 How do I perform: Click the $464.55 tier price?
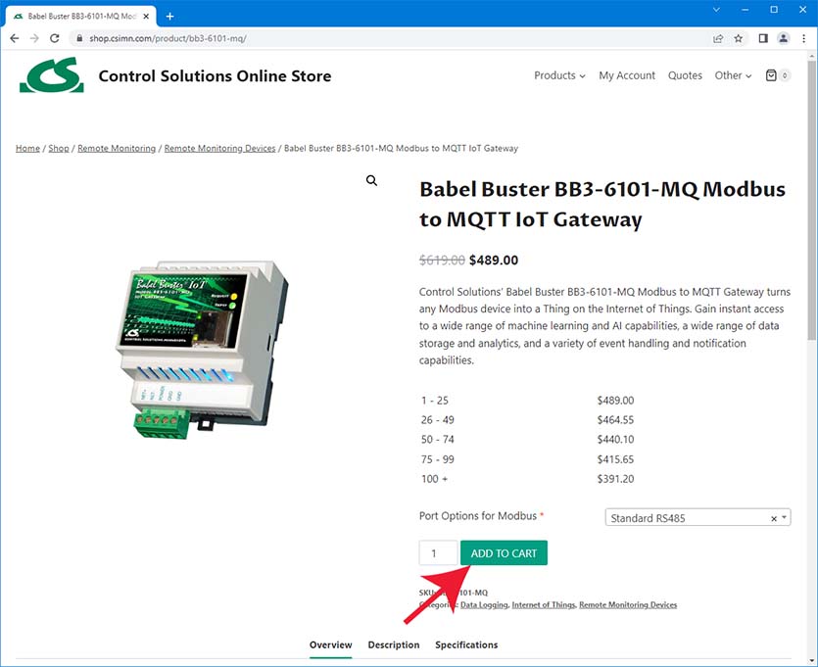615,420
